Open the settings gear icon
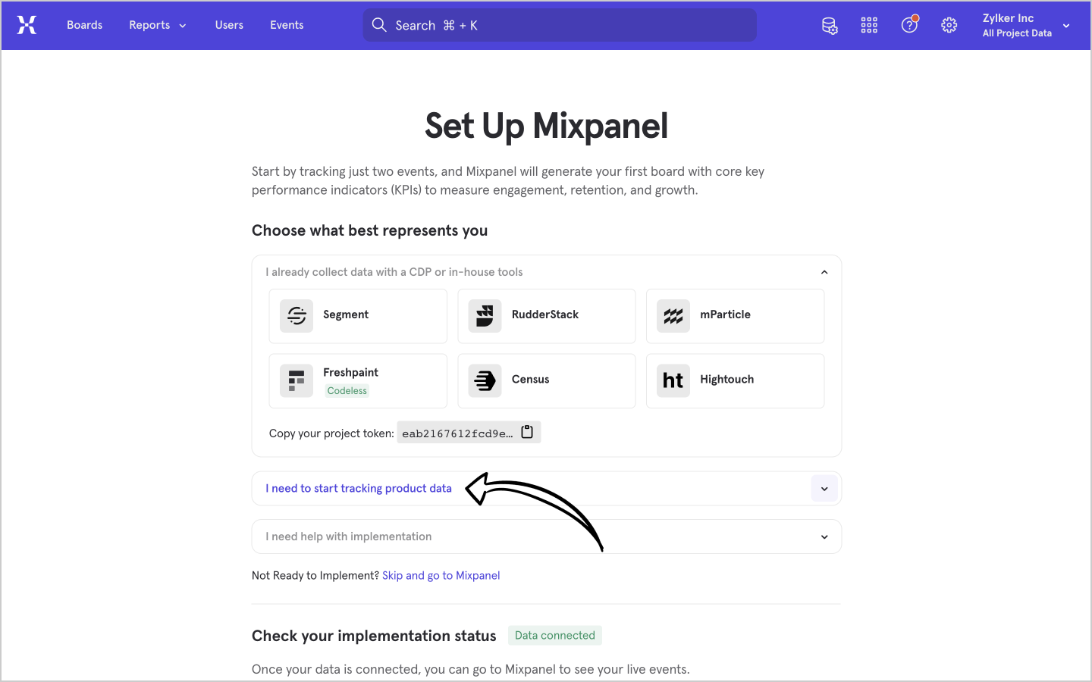 pos(949,26)
